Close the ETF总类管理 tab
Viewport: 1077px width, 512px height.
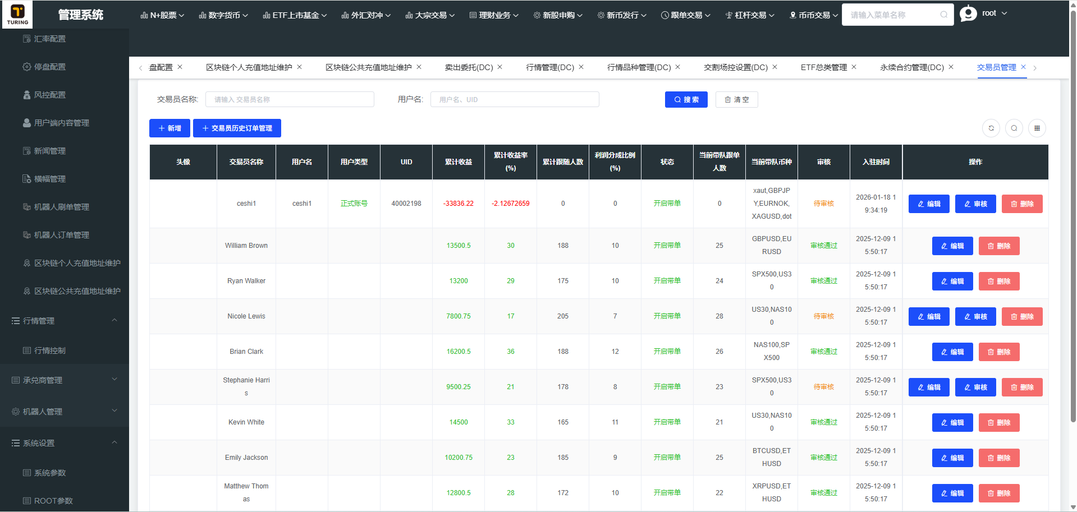(854, 67)
